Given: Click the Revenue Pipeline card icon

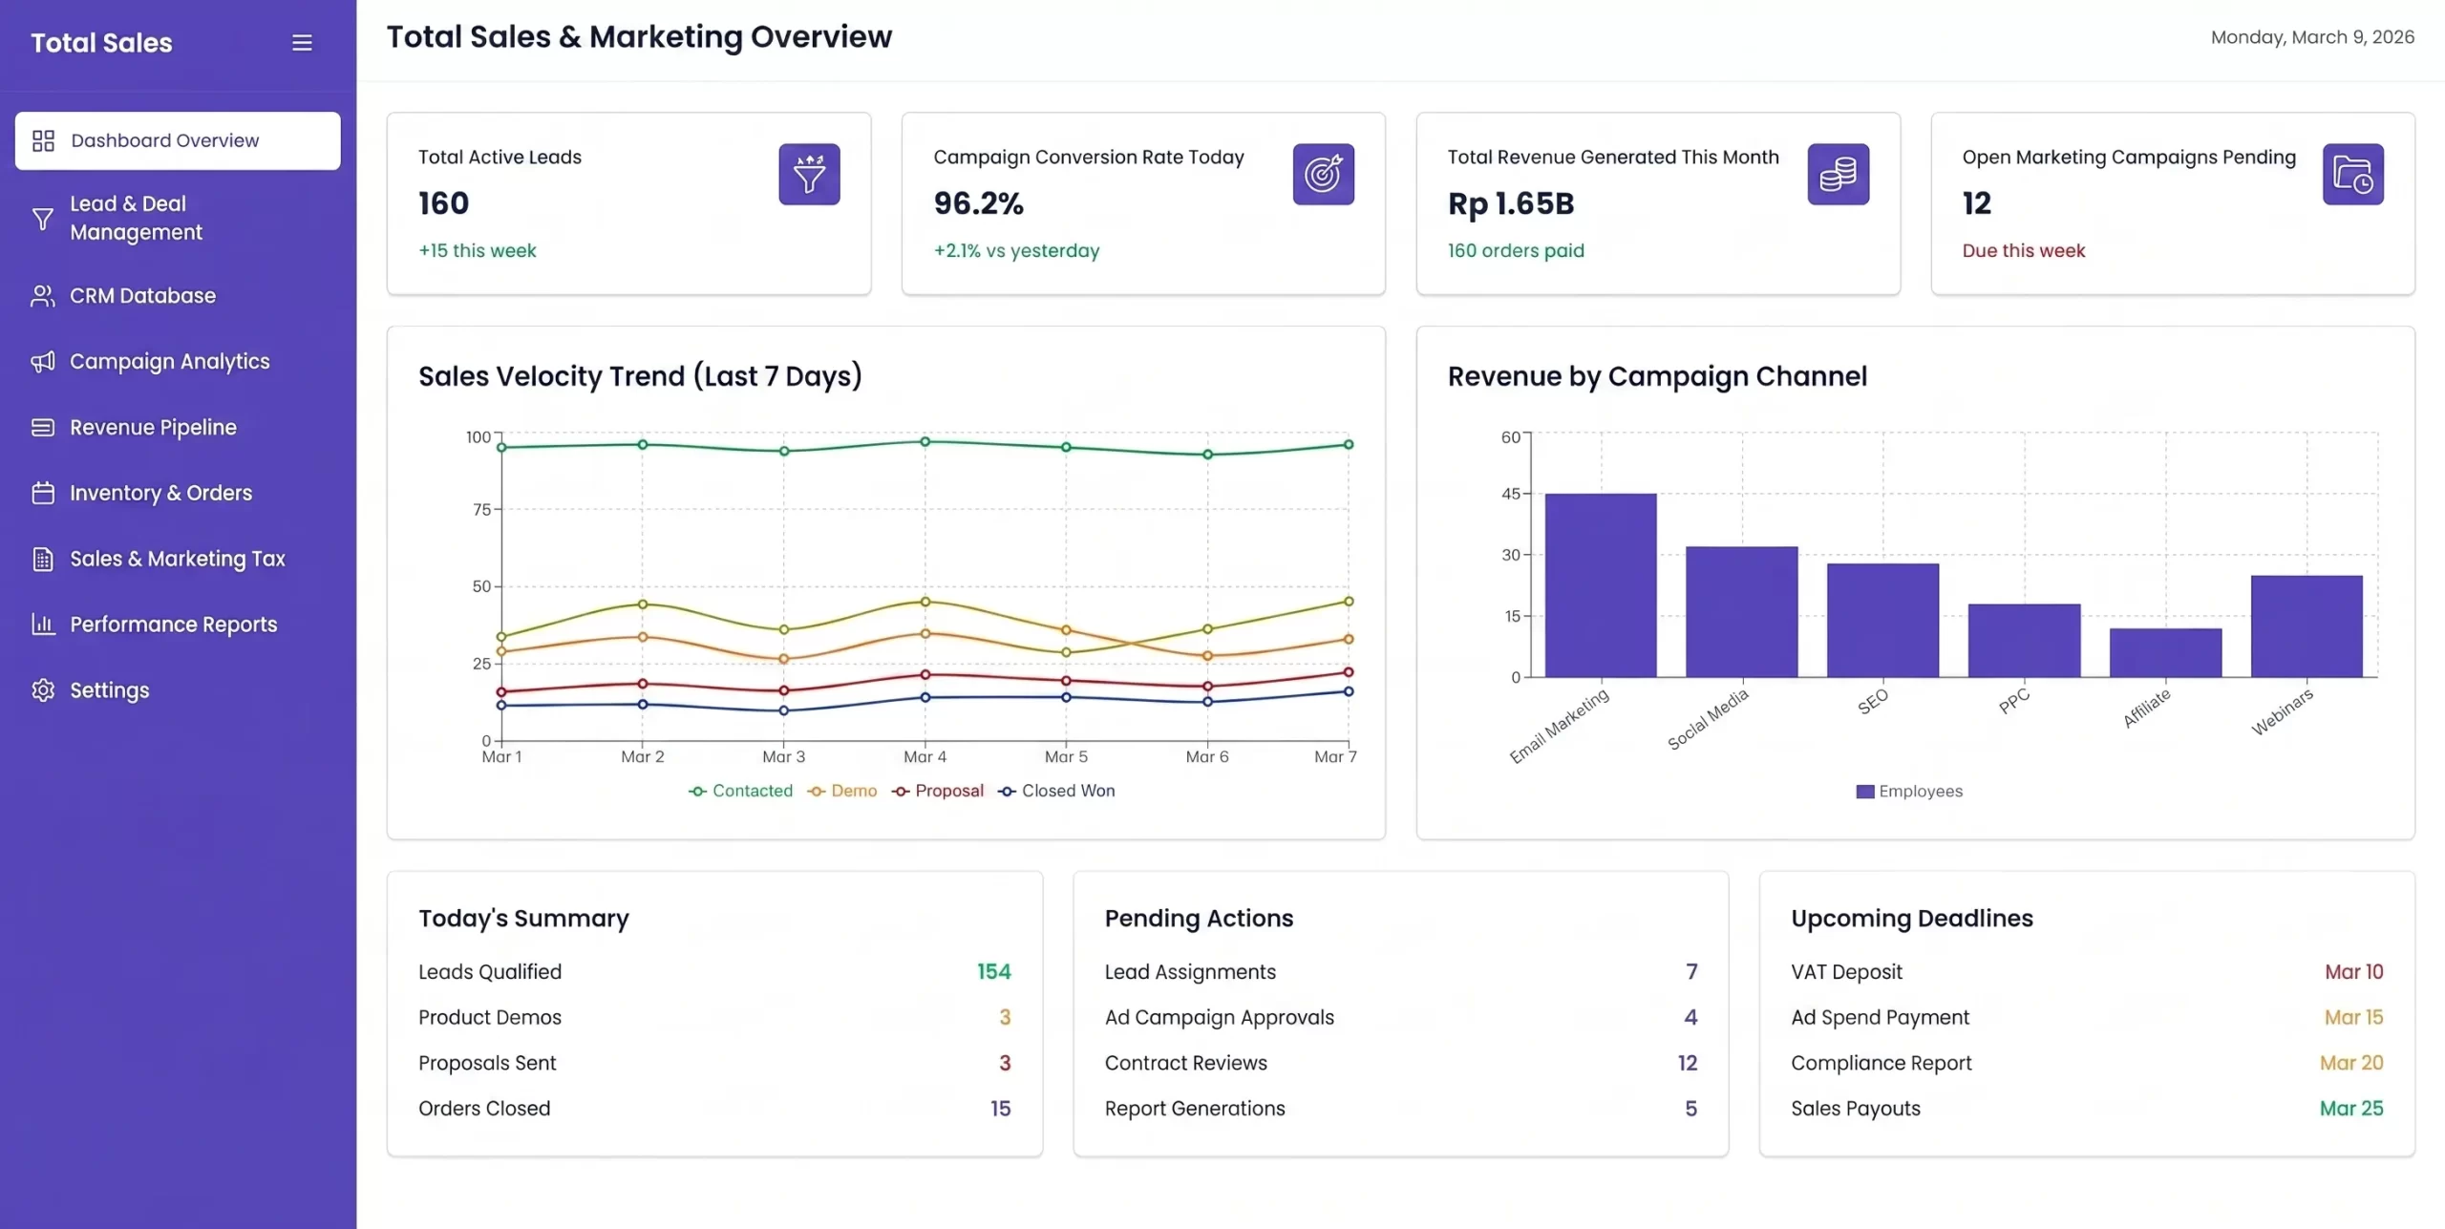Looking at the screenshot, I should coord(43,428).
